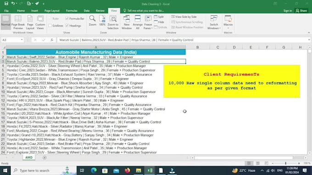Click Arrange All windows
This screenshot has height=175, width=312.
138,22
